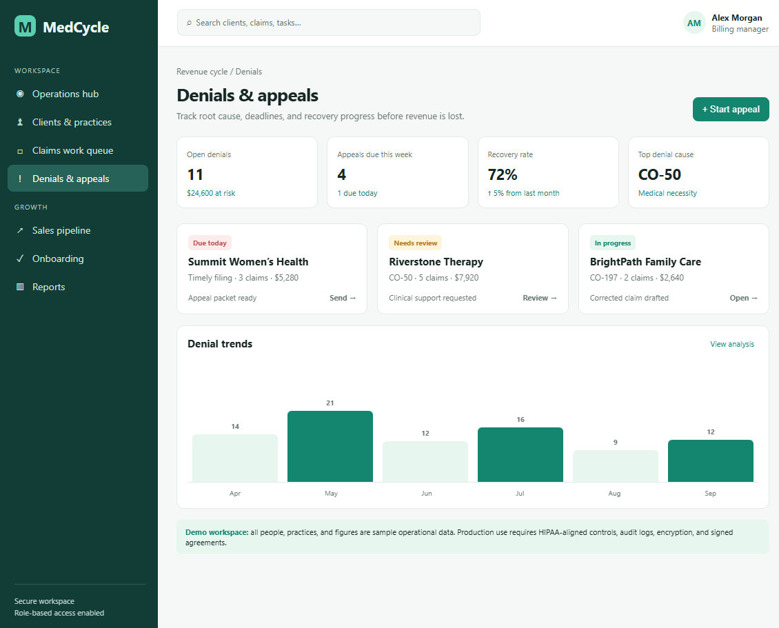The width and height of the screenshot is (779, 628).
Task: Click the Reports chart icon
Action: (x=20, y=287)
